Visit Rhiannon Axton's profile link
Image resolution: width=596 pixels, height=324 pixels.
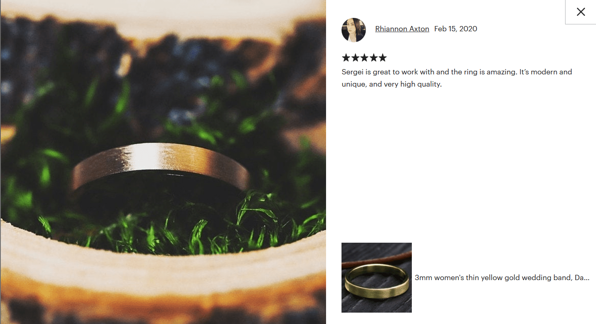(402, 29)
